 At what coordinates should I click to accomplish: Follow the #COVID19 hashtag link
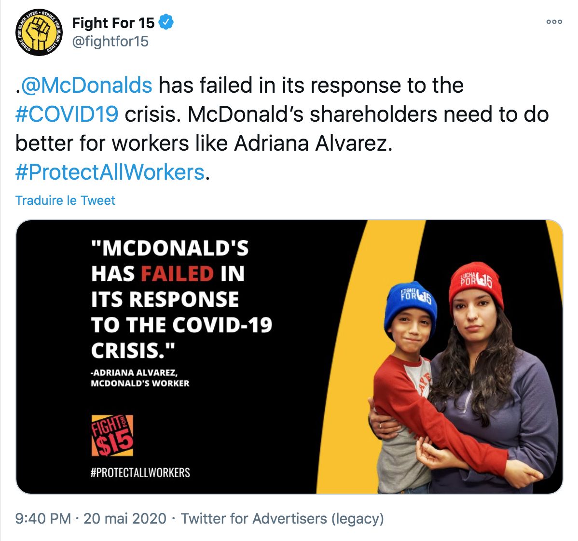coord(67,114)
